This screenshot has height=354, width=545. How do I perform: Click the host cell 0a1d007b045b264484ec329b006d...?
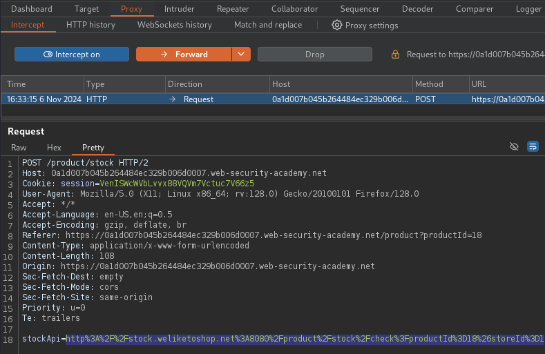click(x=340, y=99)
